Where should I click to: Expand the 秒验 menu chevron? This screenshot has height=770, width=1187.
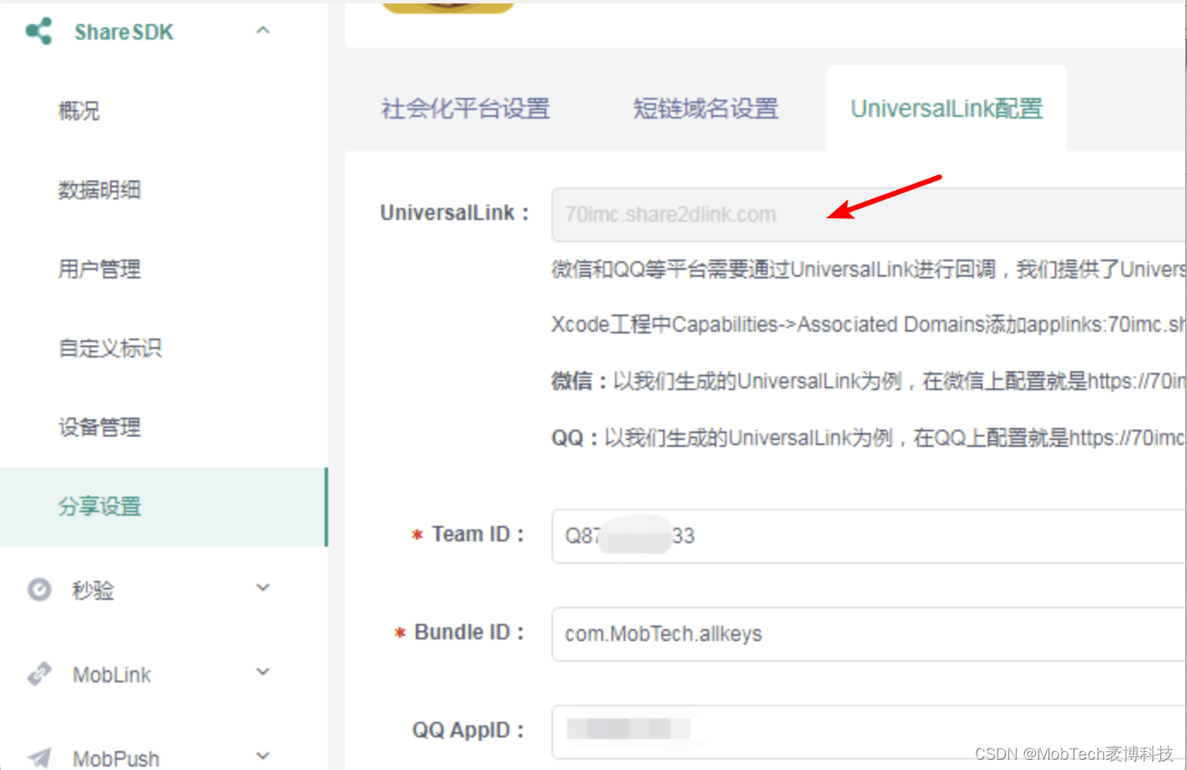(263, 588)
